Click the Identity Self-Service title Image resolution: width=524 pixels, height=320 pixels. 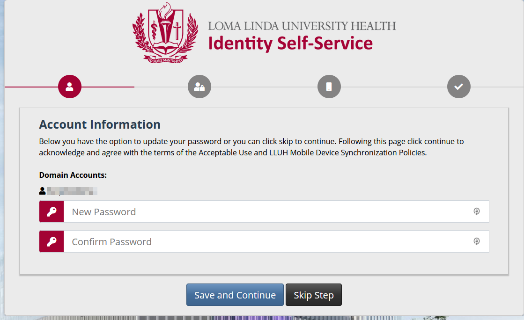290,44
